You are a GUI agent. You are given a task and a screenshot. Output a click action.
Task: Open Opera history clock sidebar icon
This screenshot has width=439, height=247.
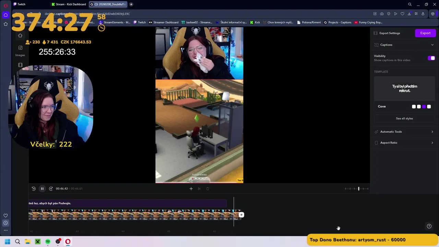coord(5,223)
